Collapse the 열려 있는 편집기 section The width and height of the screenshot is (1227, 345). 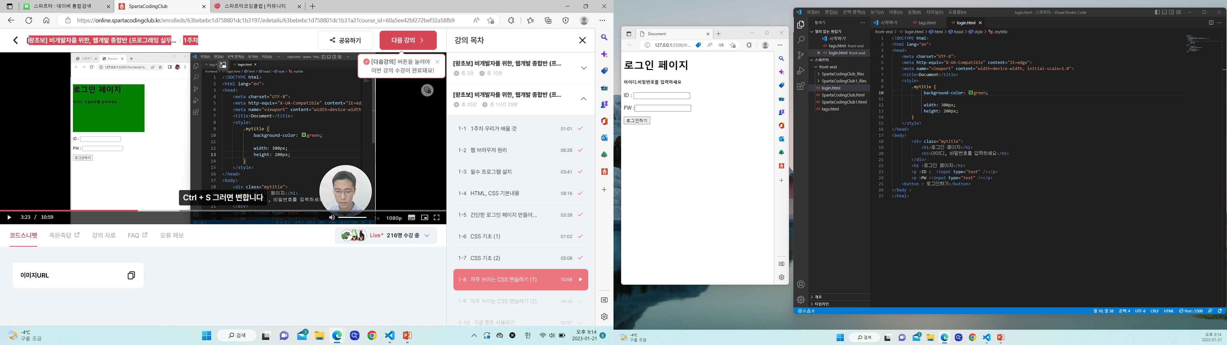pos(839,31)
